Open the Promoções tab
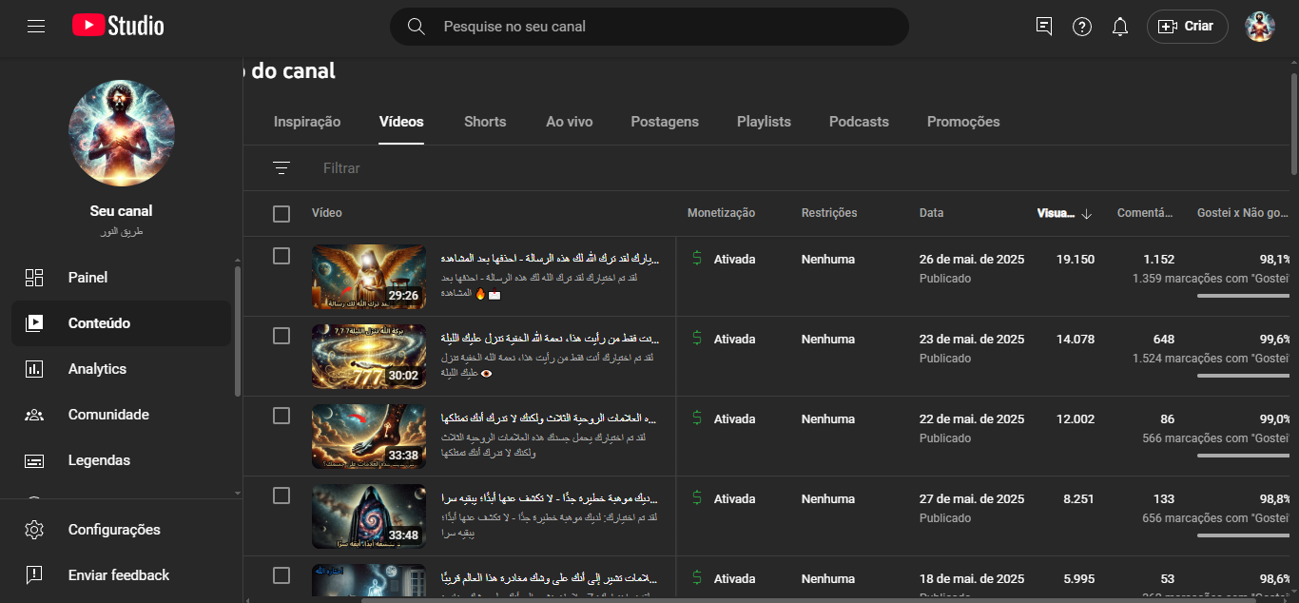Viewport: 1299px width, 603px height. click(x=963, y=122)
